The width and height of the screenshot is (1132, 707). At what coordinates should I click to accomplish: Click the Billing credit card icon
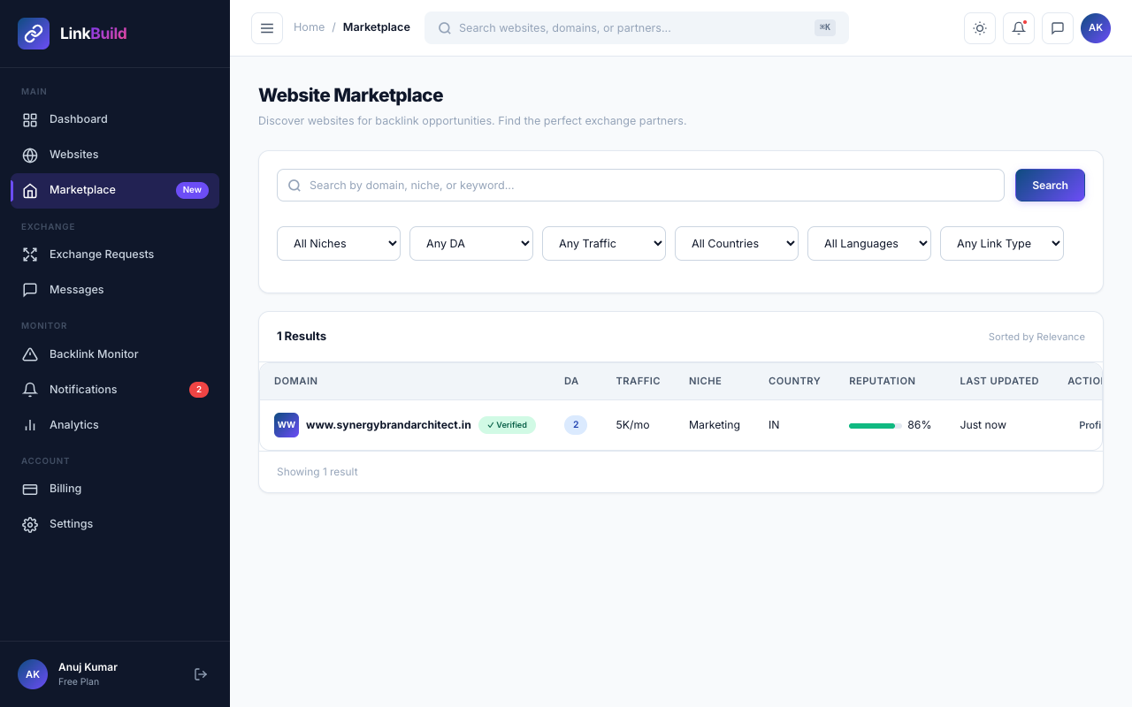30,489
